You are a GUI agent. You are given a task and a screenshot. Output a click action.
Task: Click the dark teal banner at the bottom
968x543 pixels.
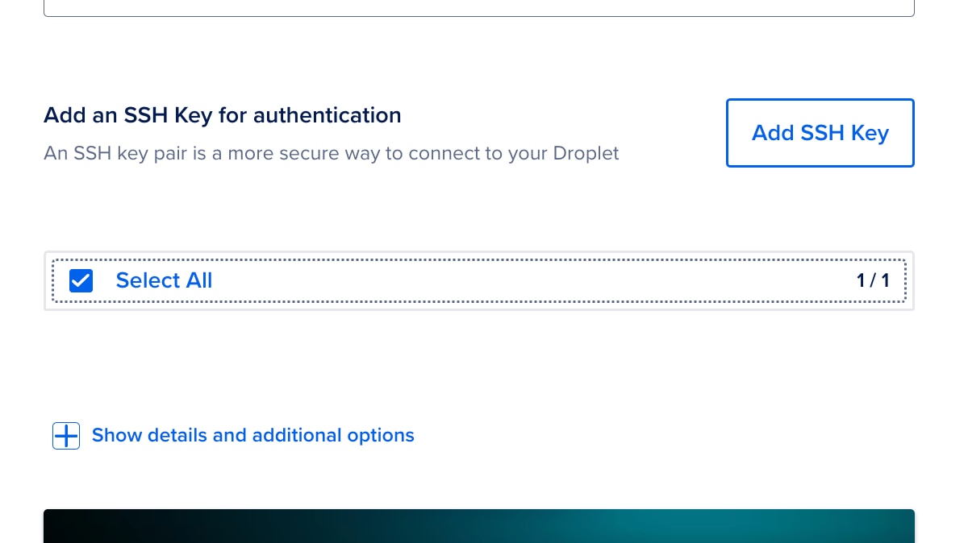(x=478, y=525)
